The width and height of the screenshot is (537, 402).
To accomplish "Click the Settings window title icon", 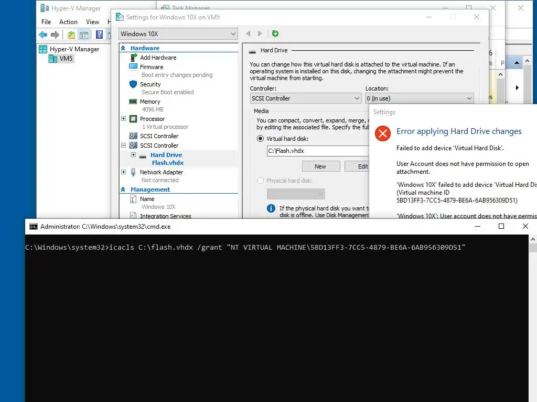I will (120, 17).
